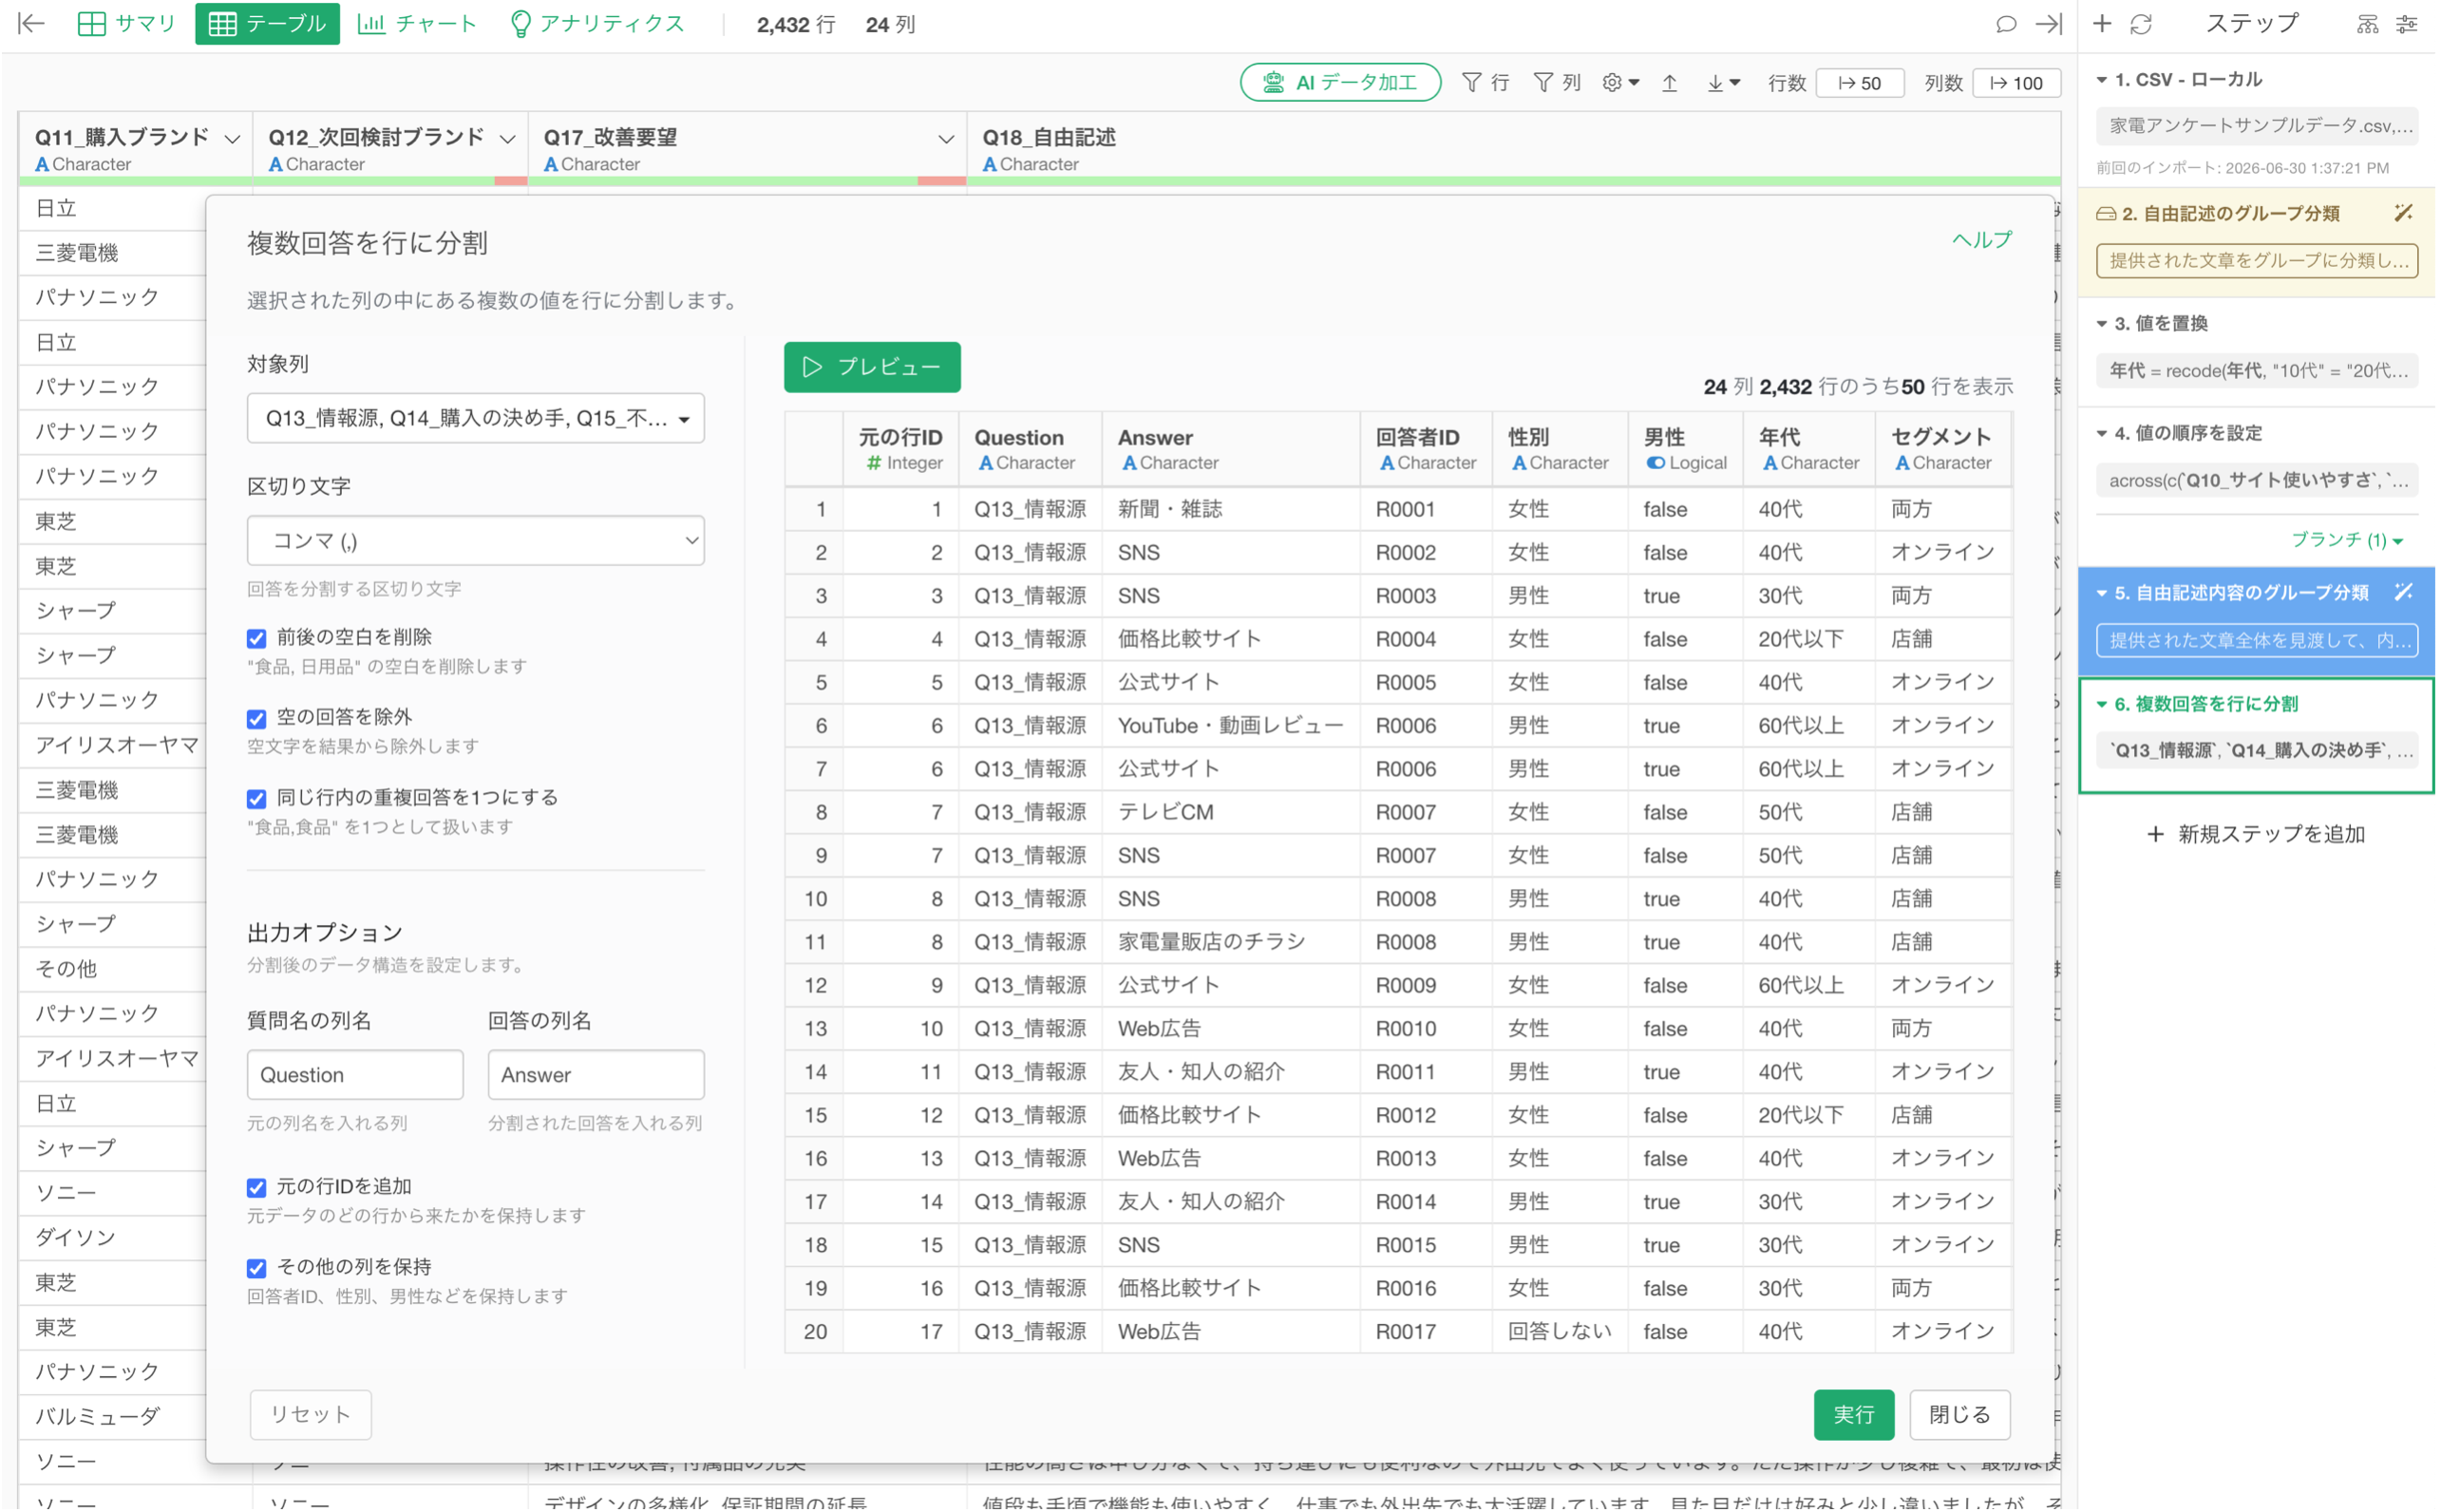This screenshot has width=2441, height=1512.
Task: Click the 行数 50 rows field
Action: 1859,83
